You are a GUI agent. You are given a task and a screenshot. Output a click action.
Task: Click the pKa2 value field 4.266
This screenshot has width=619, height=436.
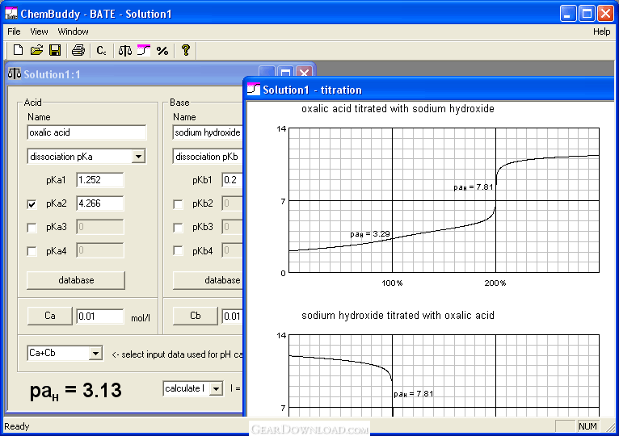(x=100, y=203)
